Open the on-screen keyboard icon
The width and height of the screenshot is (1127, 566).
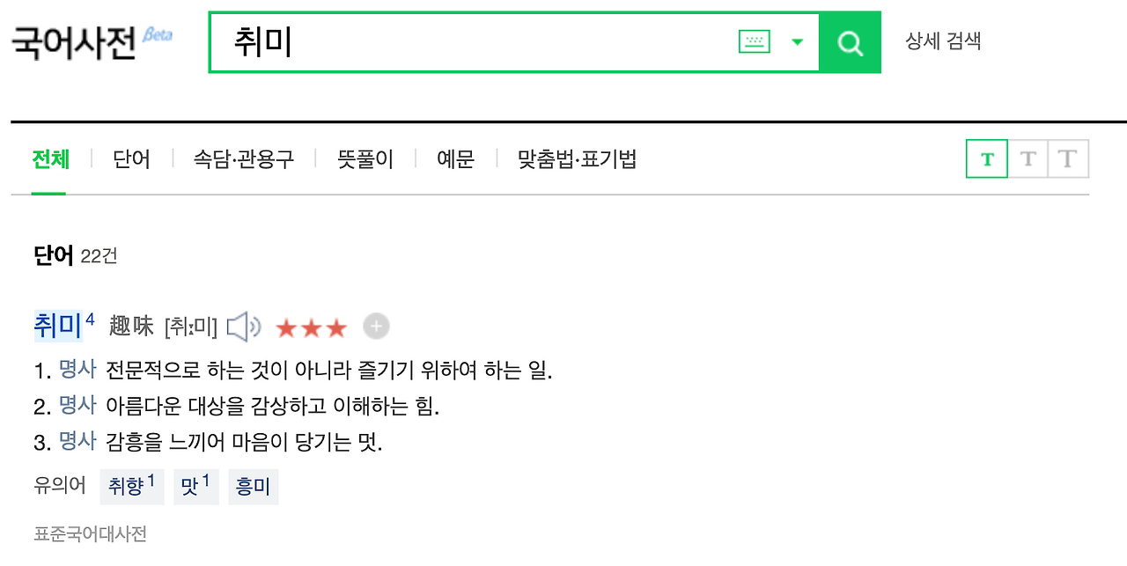[753, 41]
